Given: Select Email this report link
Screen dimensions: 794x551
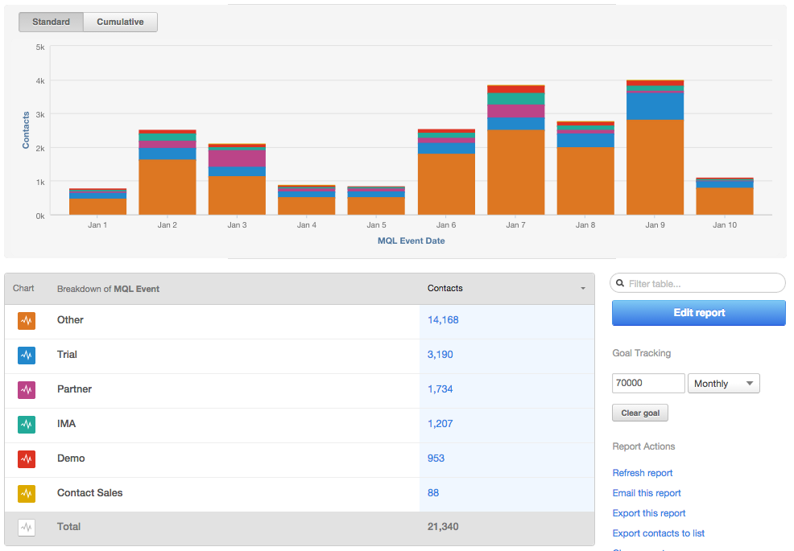Looking at the screenshot, I should [x=646, y=493].
